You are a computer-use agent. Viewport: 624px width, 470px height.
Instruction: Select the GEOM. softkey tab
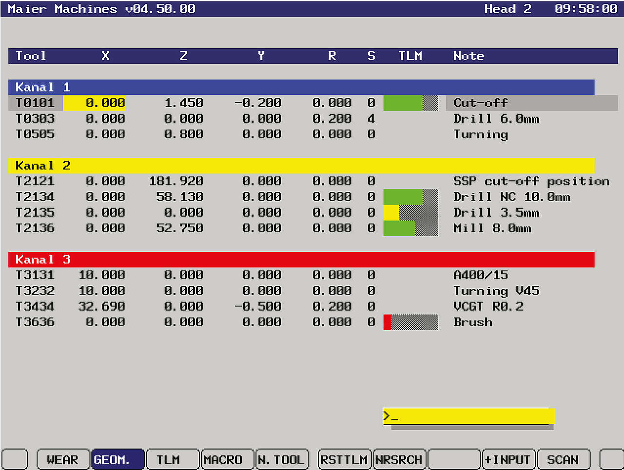tap(117, 459)
